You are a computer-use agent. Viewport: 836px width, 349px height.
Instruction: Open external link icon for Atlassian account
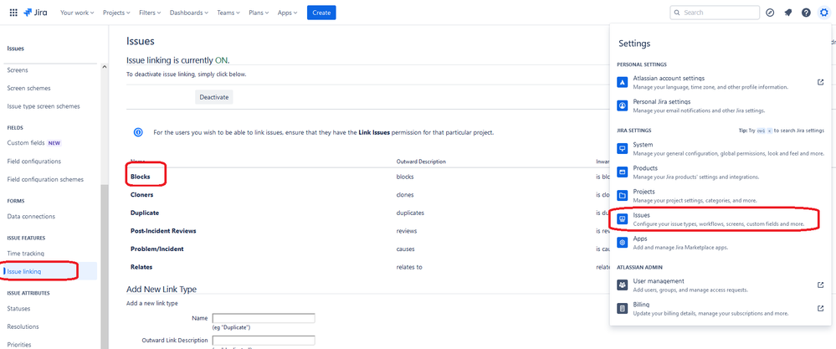pyautogui.click(x=821, y=82)
